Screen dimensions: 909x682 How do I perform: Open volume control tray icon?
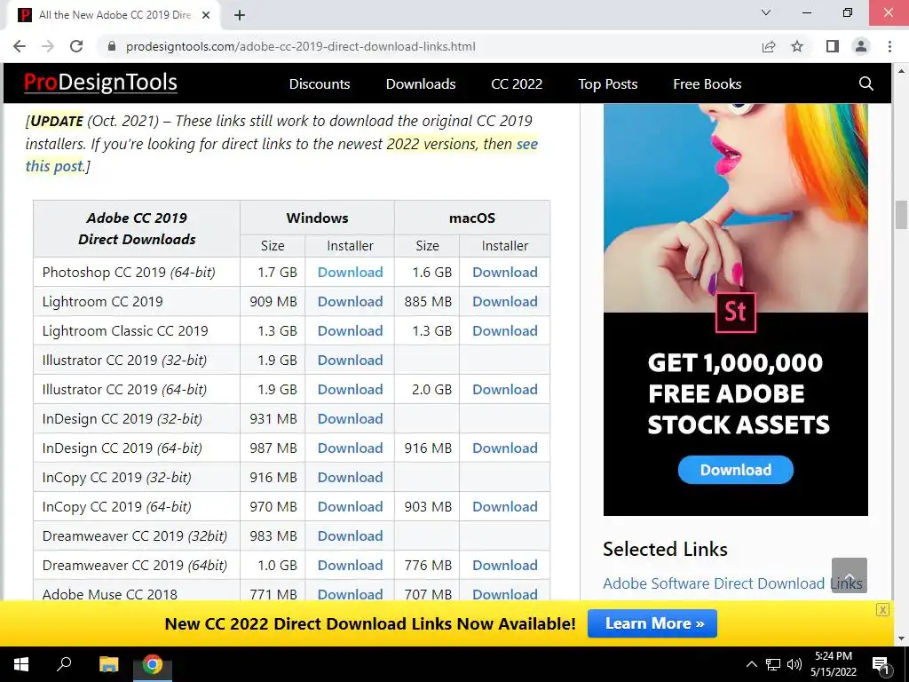(x=794, y=664)
